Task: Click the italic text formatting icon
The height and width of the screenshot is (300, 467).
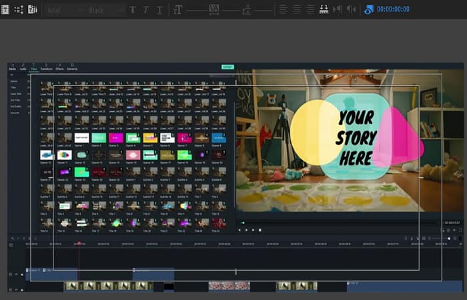Action: [146, 10]
